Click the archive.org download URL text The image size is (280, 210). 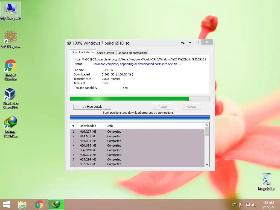140,59
